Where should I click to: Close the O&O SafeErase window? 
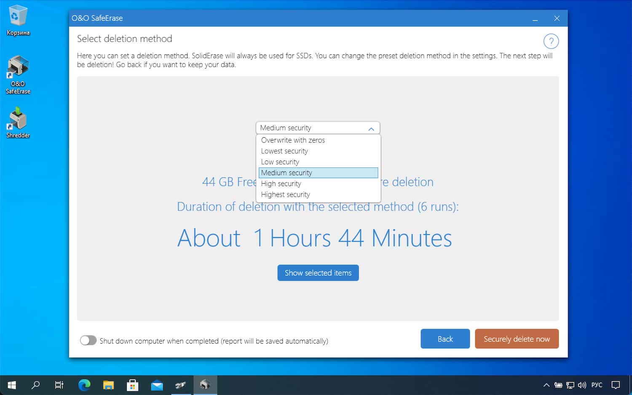[x=557, y=19]
